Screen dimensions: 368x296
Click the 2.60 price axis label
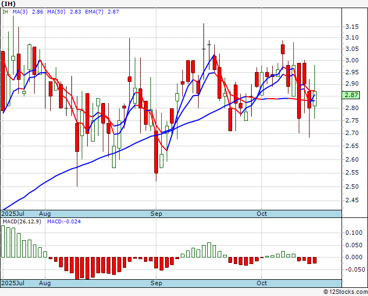(352, 159)
